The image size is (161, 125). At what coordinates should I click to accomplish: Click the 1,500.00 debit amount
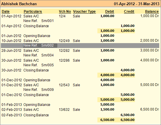107,109
